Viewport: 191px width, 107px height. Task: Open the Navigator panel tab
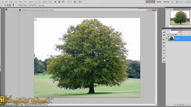[169, 9]
